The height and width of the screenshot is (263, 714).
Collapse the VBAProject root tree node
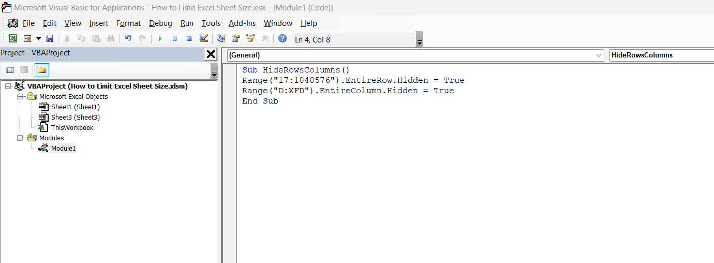8,86
